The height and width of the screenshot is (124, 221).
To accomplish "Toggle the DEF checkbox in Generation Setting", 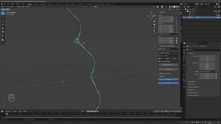I will [159, 59].
